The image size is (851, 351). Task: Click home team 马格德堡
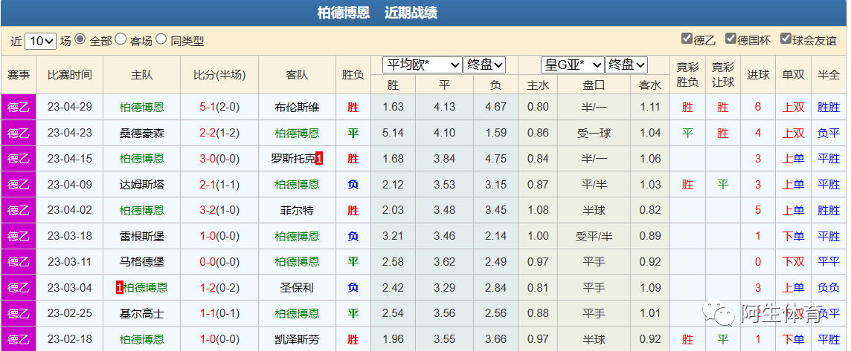click(141, 262)
